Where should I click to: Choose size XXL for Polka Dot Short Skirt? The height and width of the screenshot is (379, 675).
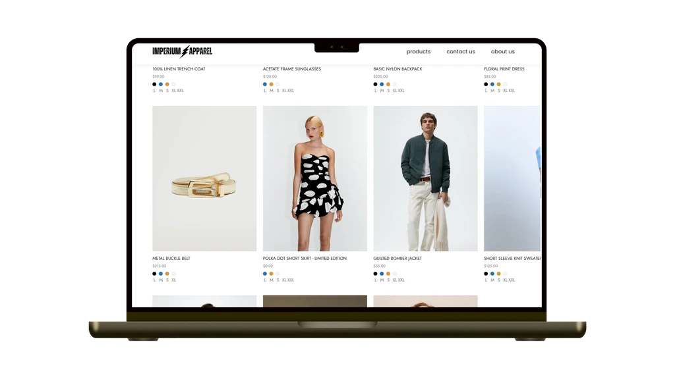click(x=291, y=280)
